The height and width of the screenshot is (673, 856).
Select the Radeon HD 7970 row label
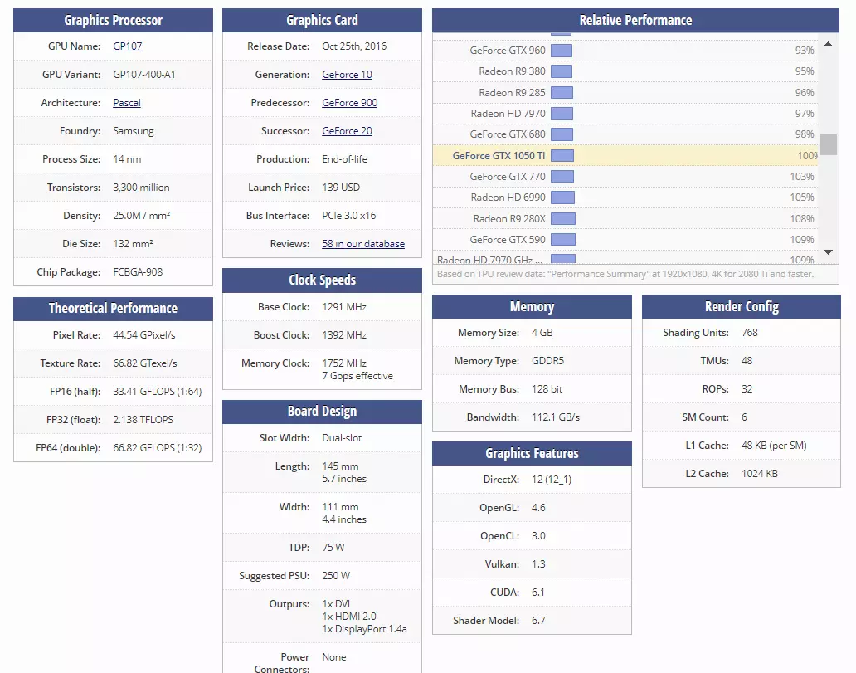508,114
